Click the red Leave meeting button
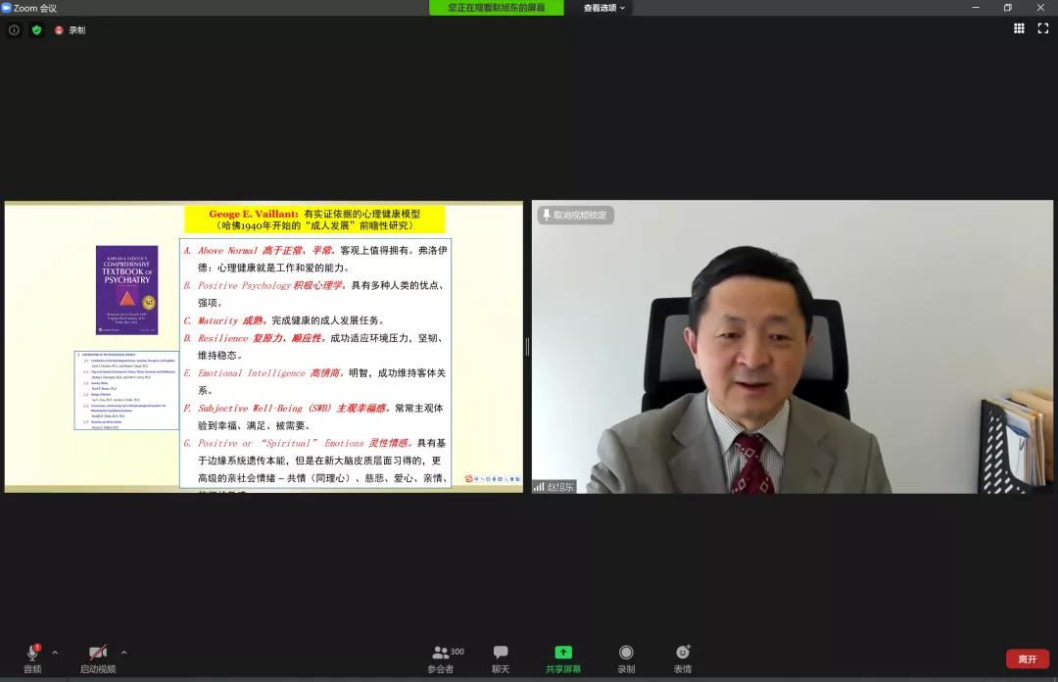Image resolution: width=1058 pixels, height=682 pixels. [x=1027, y=659]
